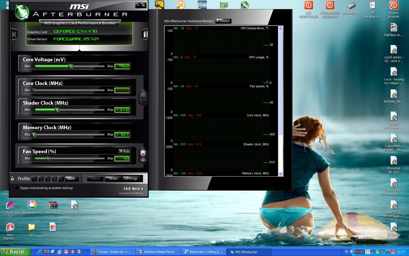Detach the Hardware Monitor window
Screen dimensions: 409x256
coord(224,21)
